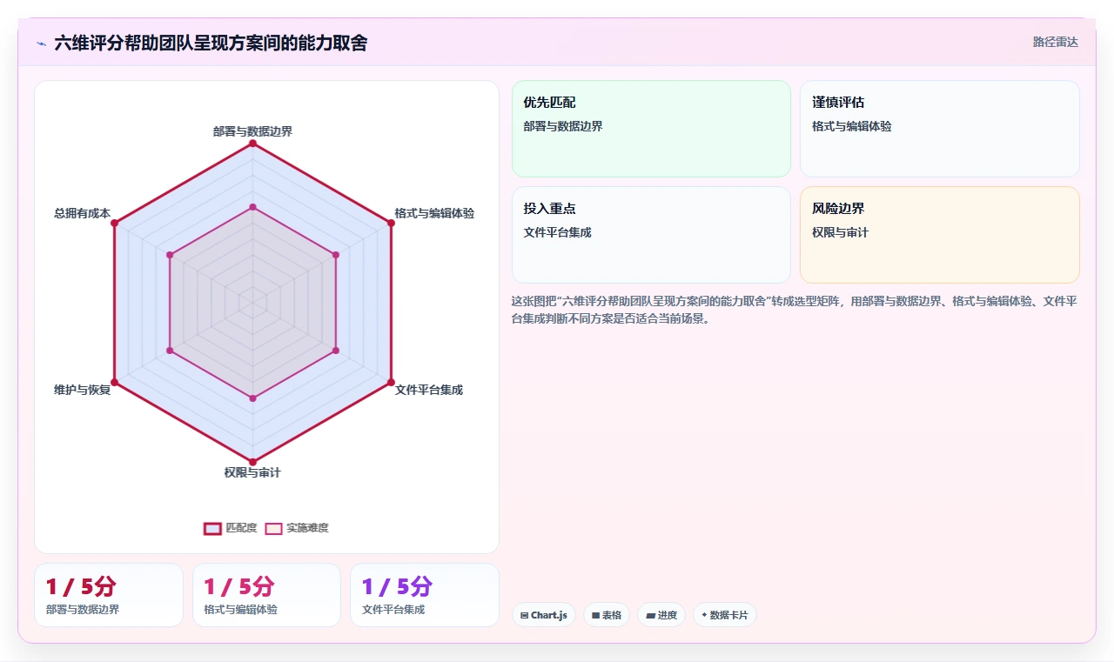The image size is (1114, 662).
Task: Click the 总拥有成本 radar axis label
Action: pyautogui.click(x=83, y=213)
